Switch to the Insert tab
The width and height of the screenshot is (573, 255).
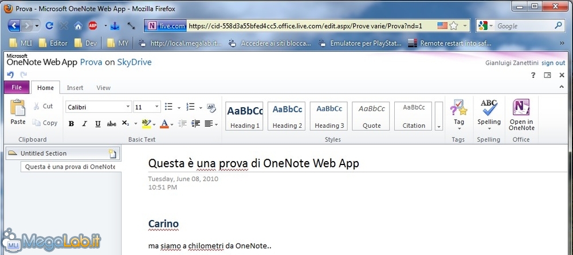75,88
